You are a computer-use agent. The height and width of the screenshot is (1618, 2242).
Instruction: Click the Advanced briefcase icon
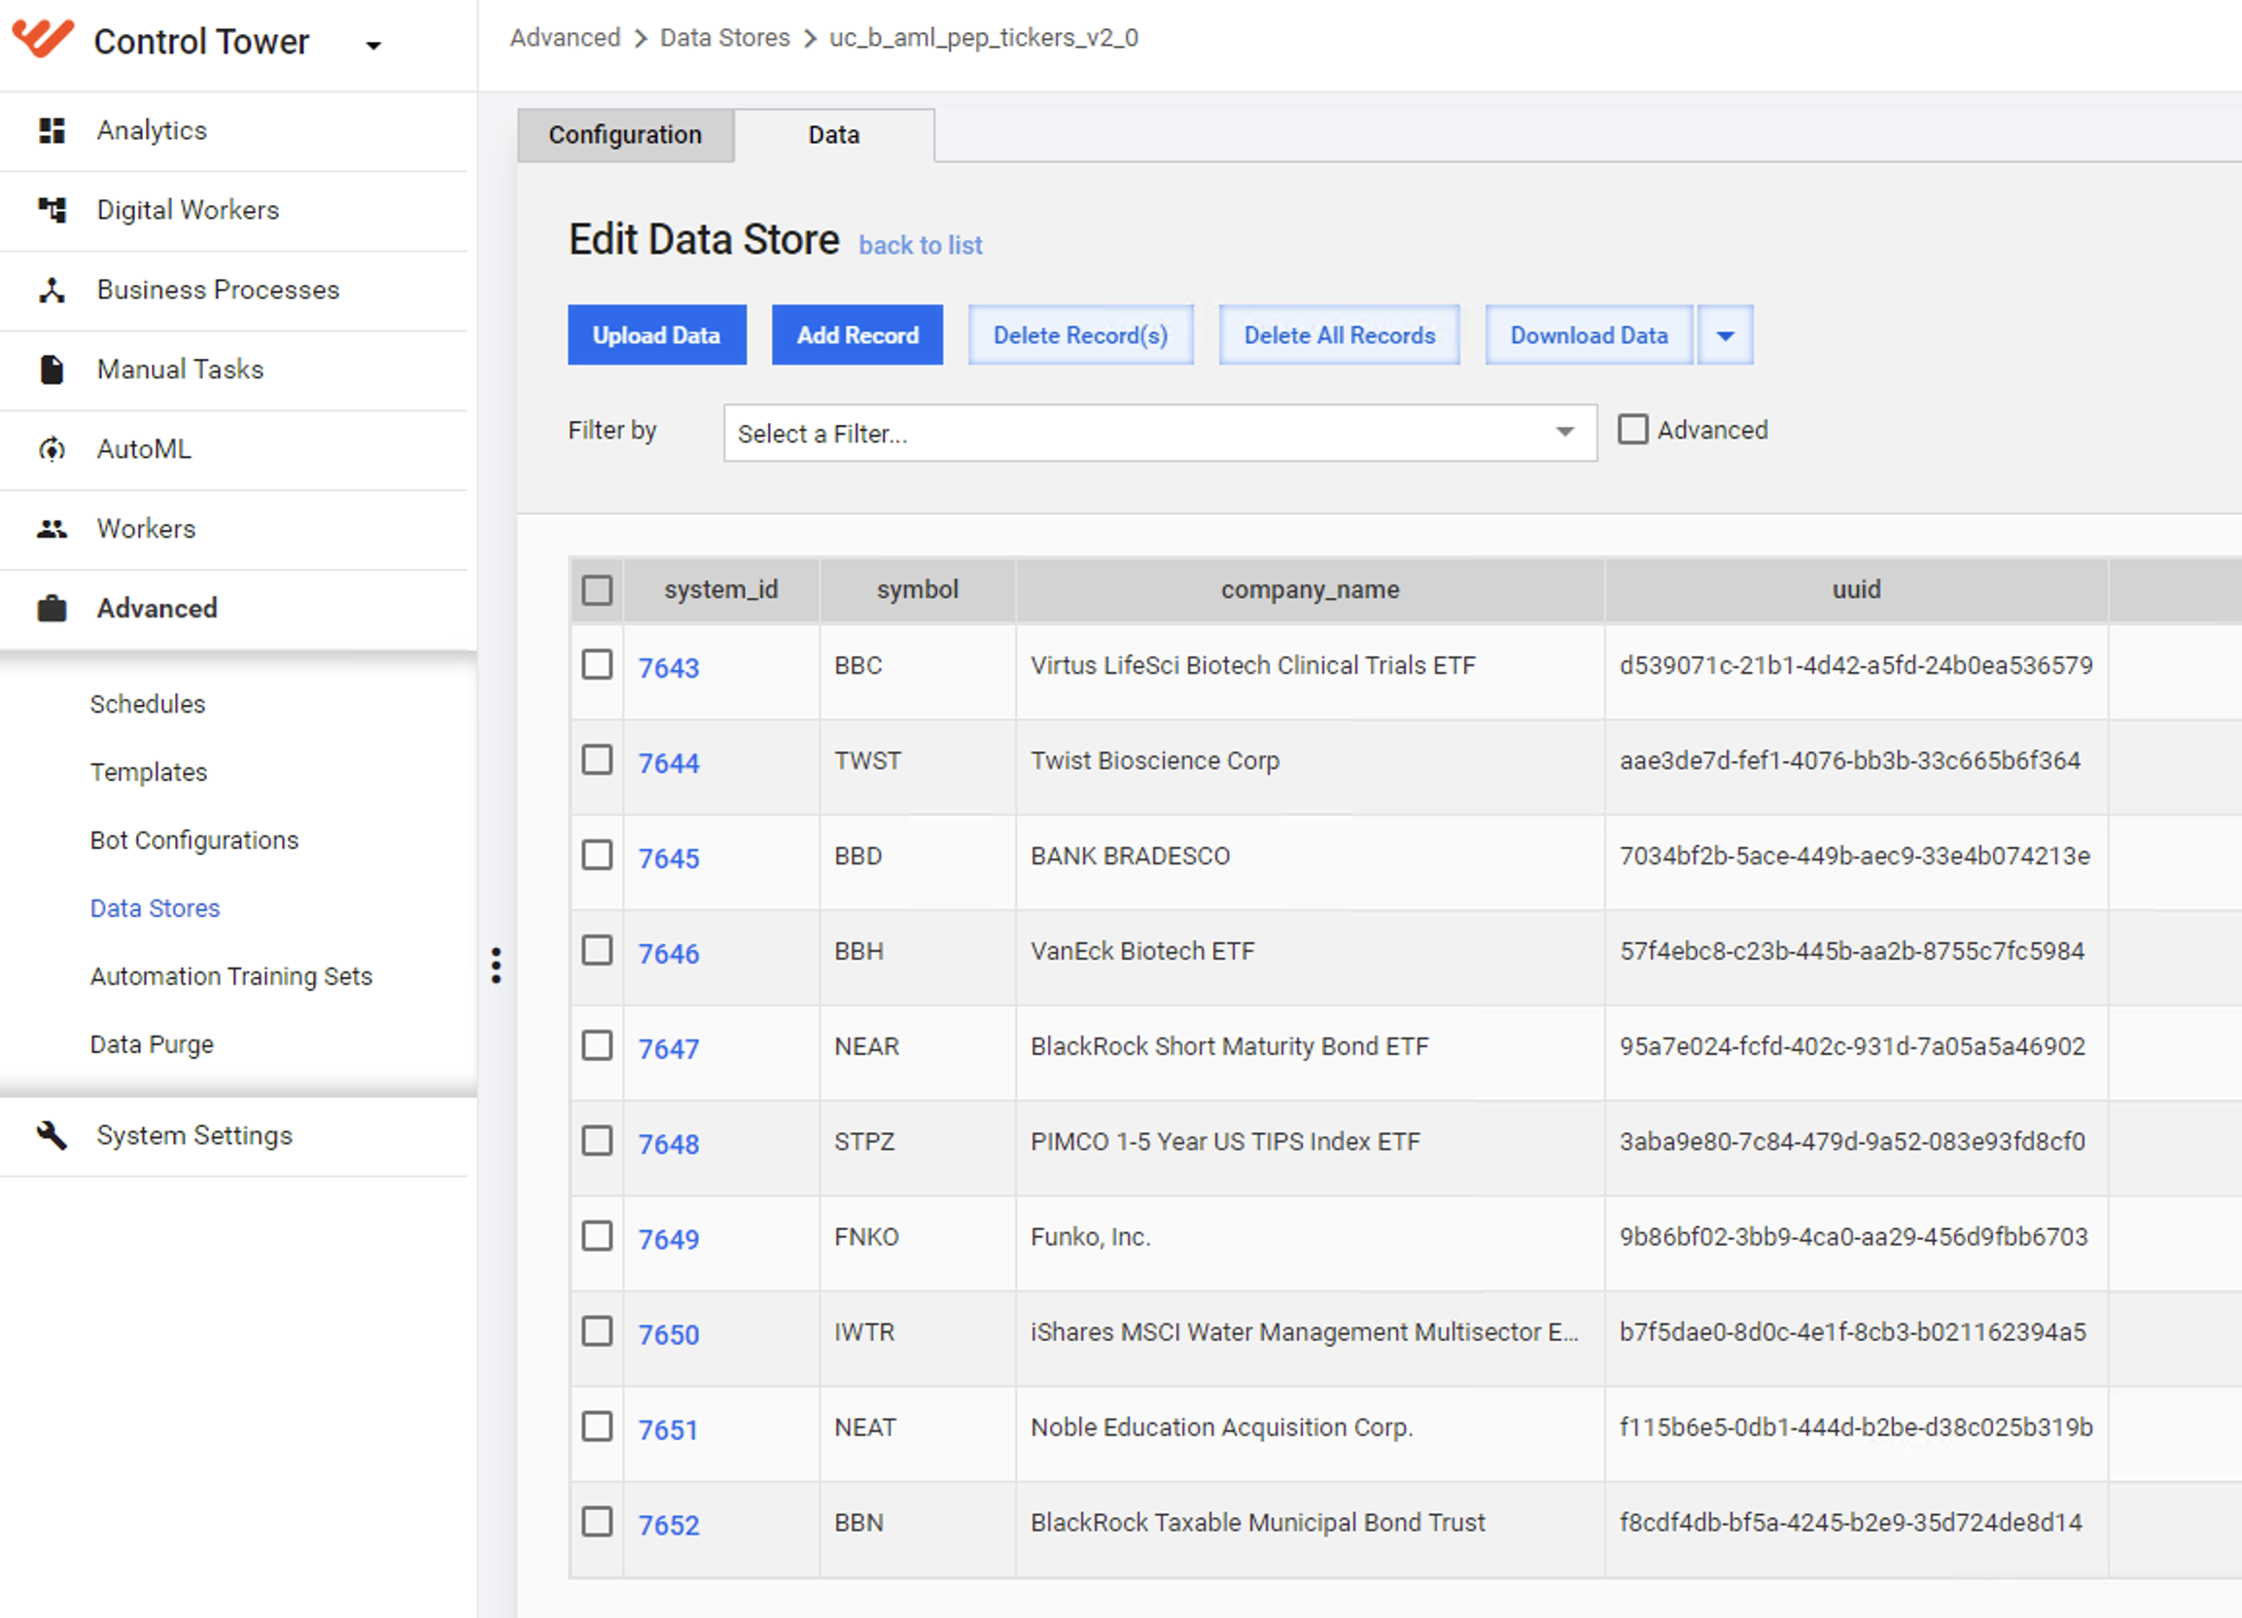click(52, 608)
